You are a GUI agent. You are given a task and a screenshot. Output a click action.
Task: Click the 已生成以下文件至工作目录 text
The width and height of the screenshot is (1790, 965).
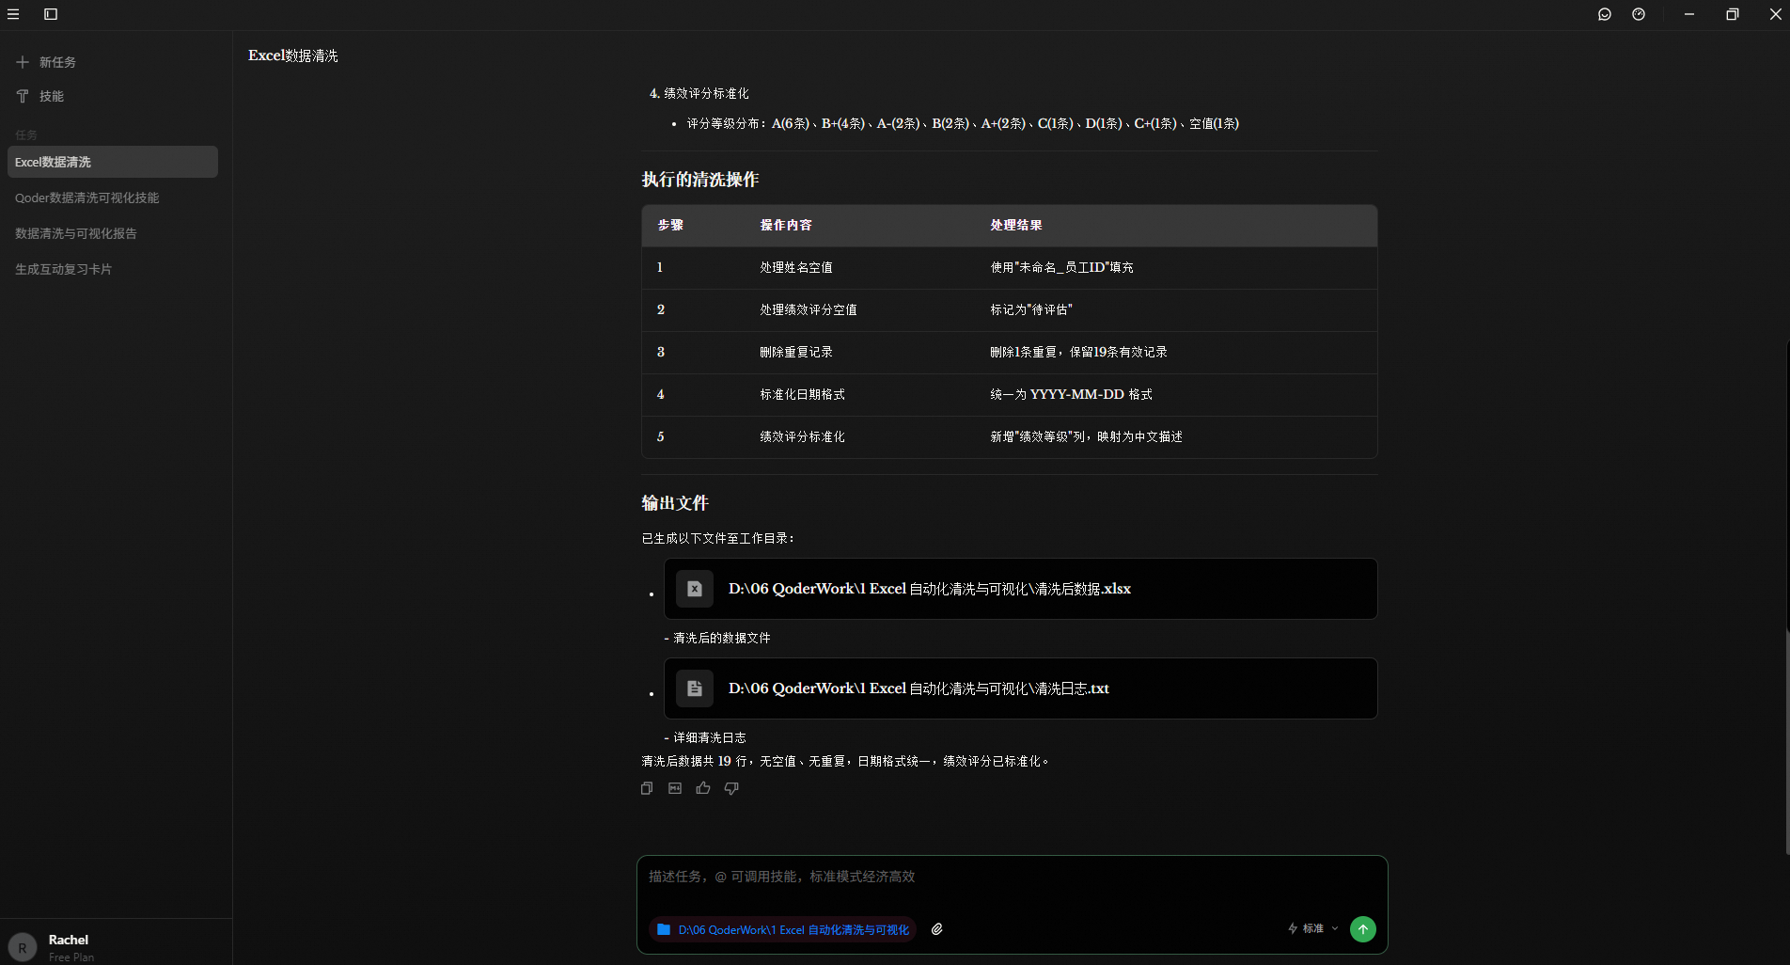pos(718,539)
